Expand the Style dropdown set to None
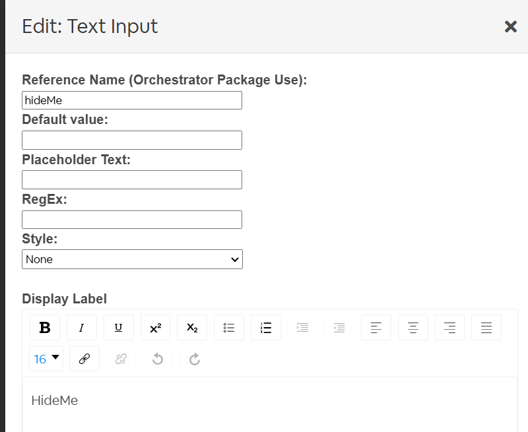 tap(132, 259)
